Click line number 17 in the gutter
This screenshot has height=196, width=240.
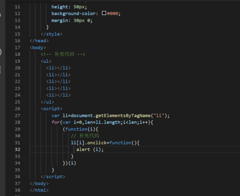[x=18, y=47]
